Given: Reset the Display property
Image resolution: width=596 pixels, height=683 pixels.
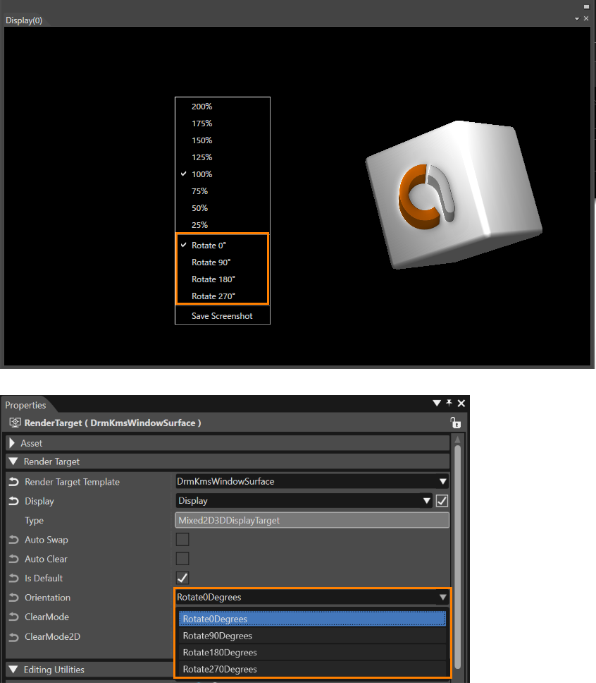Looking at the screenshot, I should [14, 501].
